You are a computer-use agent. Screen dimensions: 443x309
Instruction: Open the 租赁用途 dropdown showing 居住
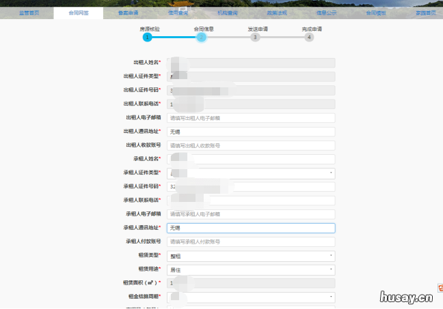(251, 270)
